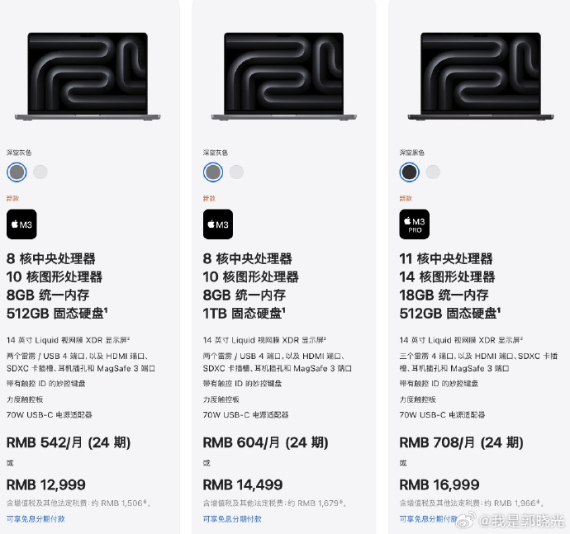Click the RMB 16,999 price
Screen dimensions: 570x534
[x=439, y=484]
